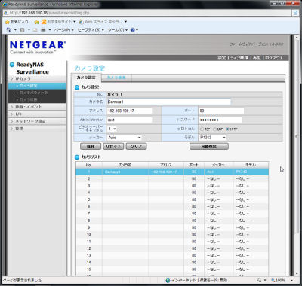Select the highlighted カメラ設定 sidebar sub-item

37,86
